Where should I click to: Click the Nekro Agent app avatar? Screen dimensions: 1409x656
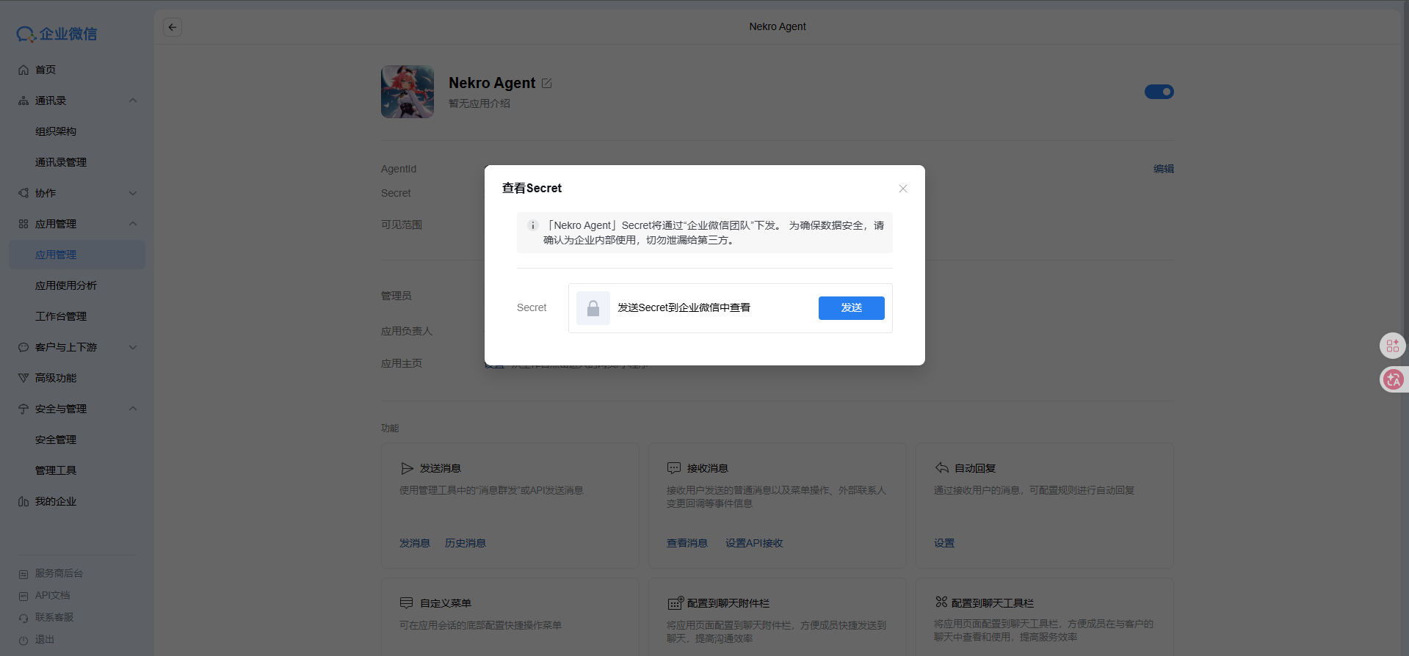click(x=407, y=92)
